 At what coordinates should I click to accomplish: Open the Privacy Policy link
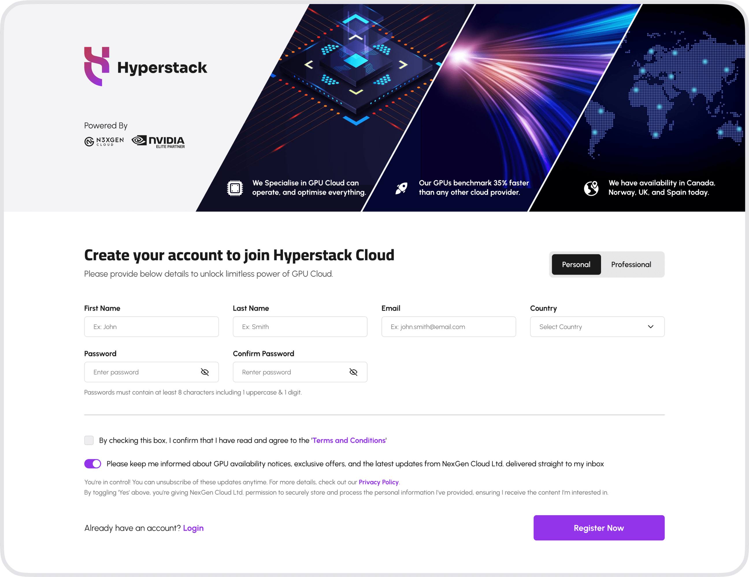[x=378, y=482]
